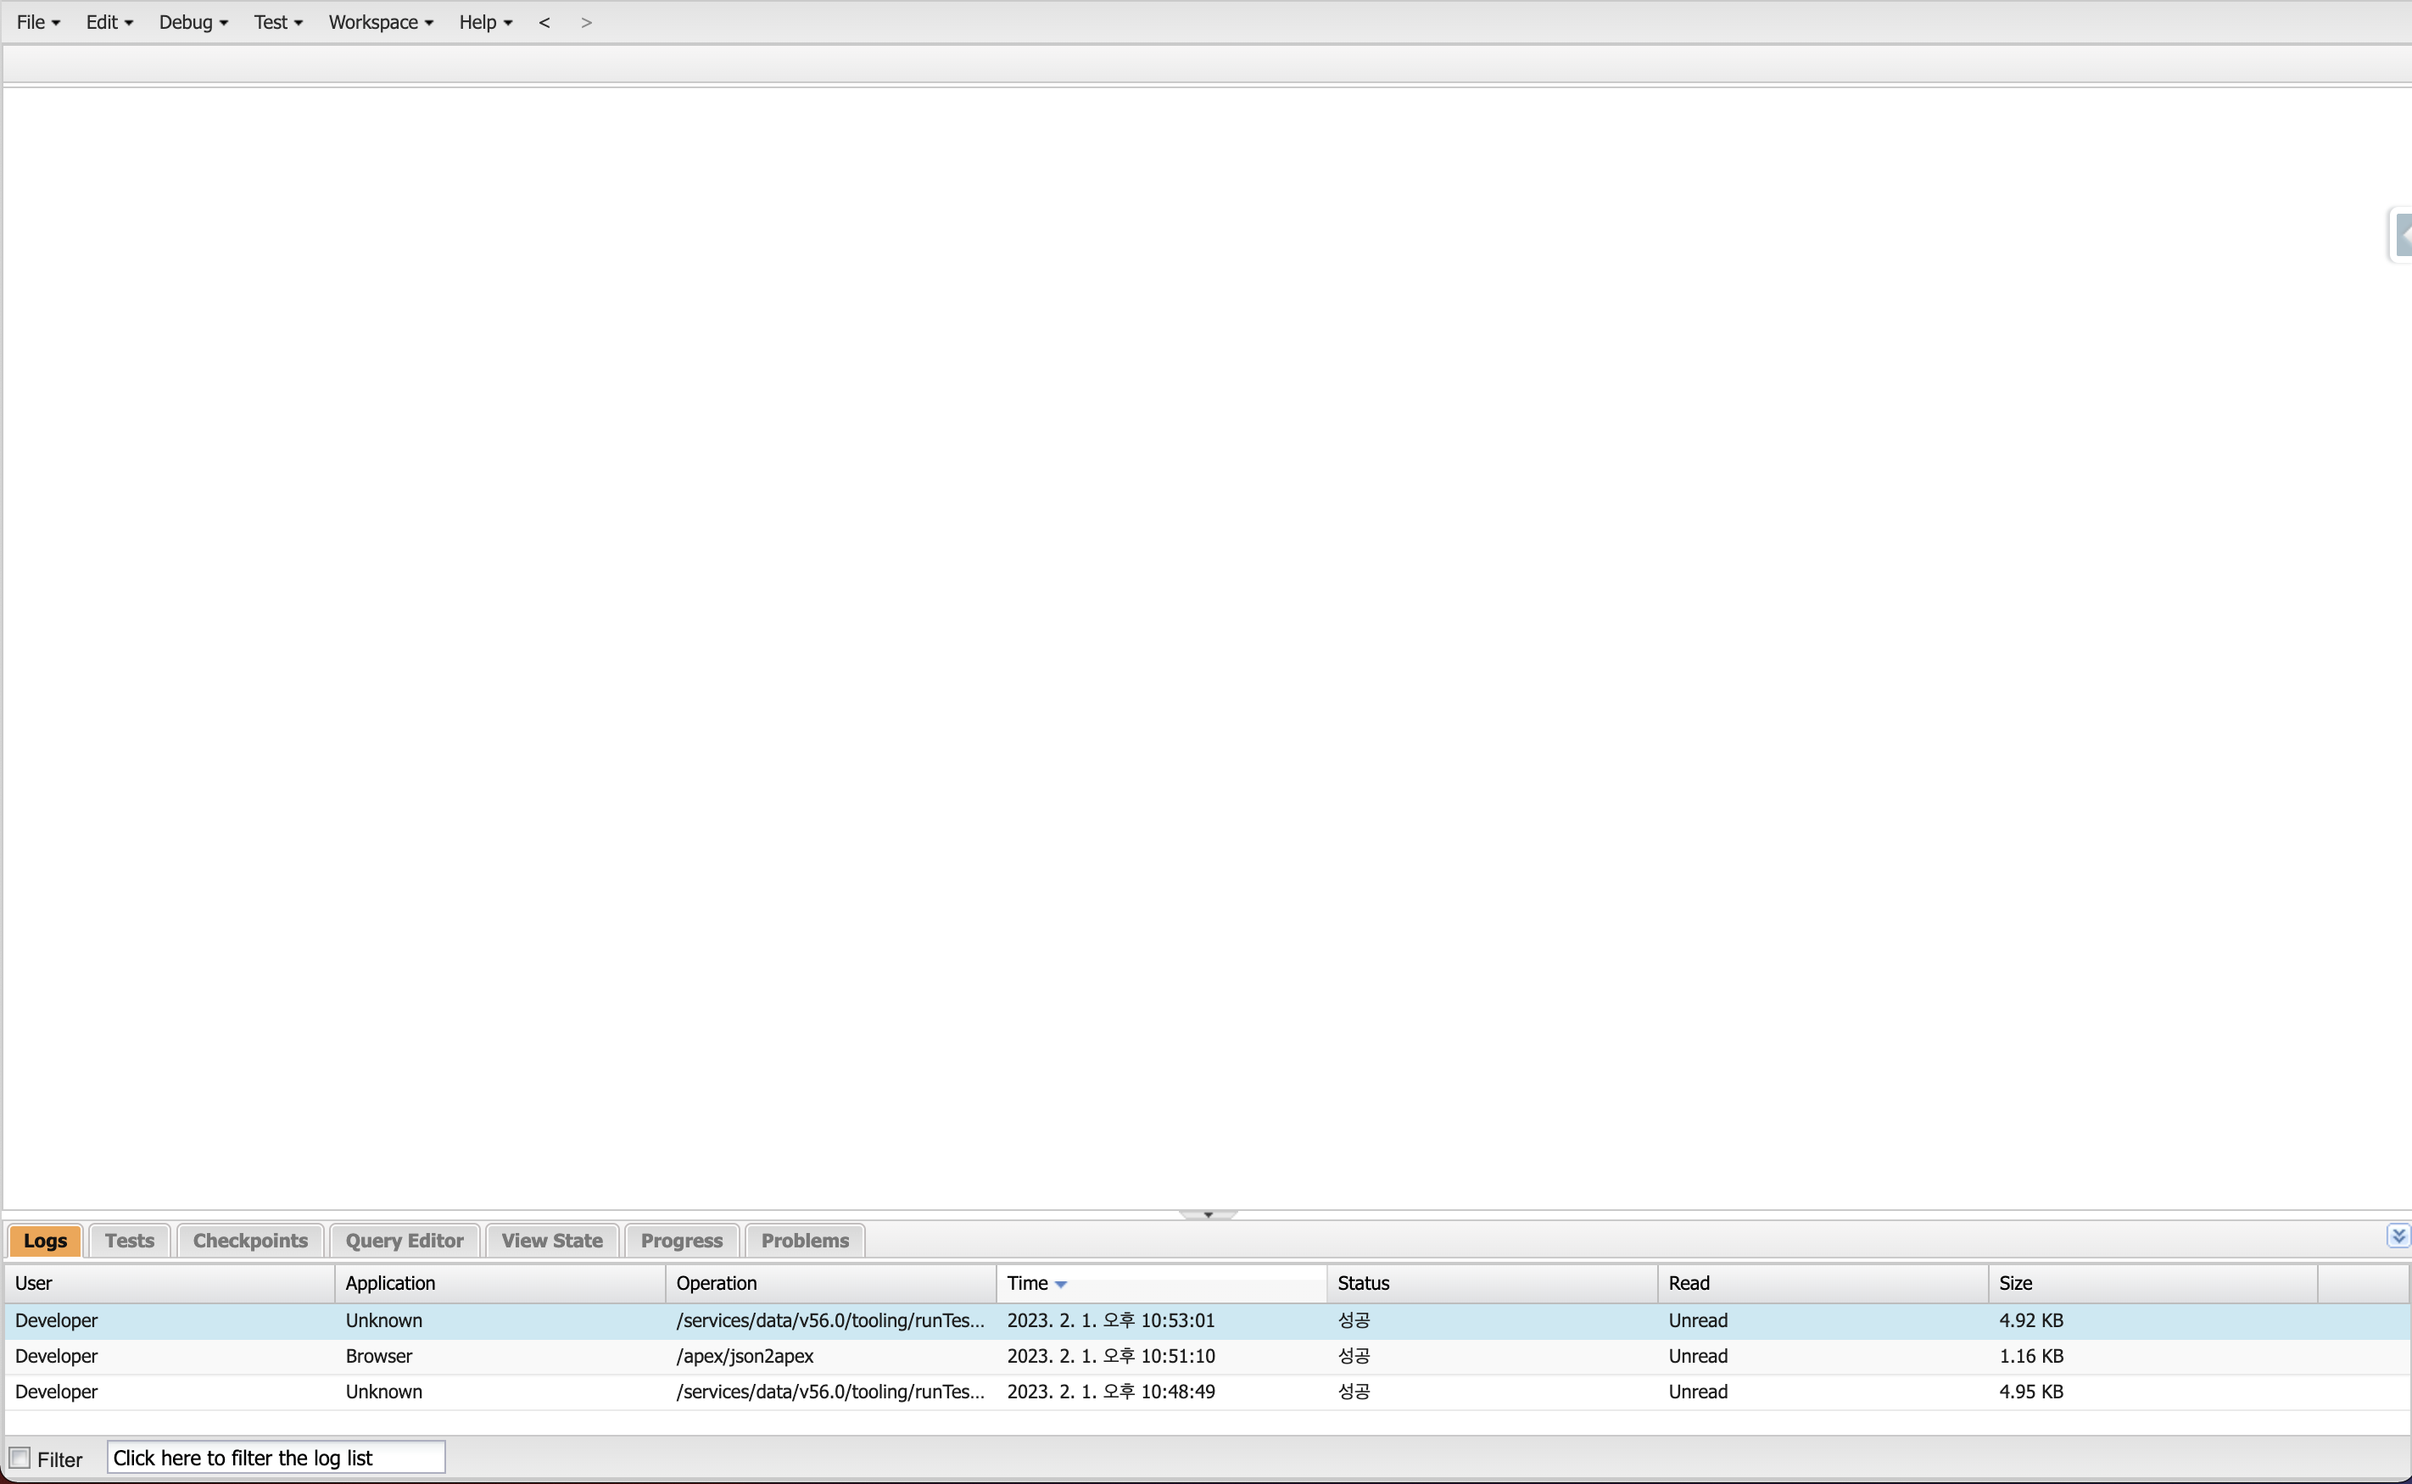Open the Debug dropdown menu
2412x1484 pixels.
(193, 23)
